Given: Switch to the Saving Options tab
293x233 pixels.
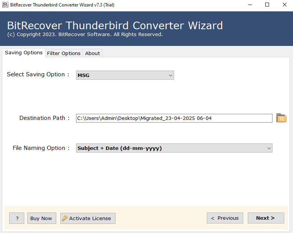Looking at the screenshot, I should point(24,53).
